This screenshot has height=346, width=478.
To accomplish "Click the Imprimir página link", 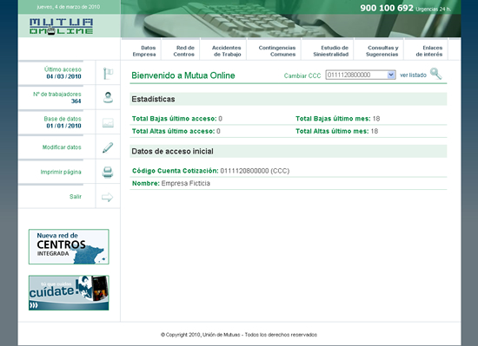I will click(x=61, y=172).
